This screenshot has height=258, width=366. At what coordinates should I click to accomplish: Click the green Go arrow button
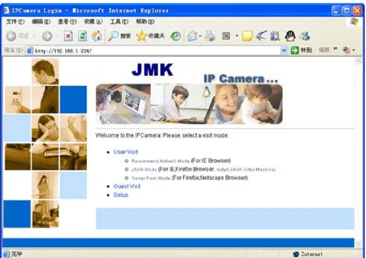tap(294, 50)
